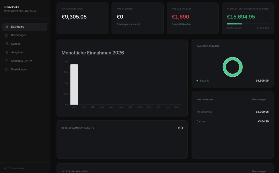Screen dimensions: 279x173
Task: Click the KleinBooks logo heading
Action: [x=12, y=8]
